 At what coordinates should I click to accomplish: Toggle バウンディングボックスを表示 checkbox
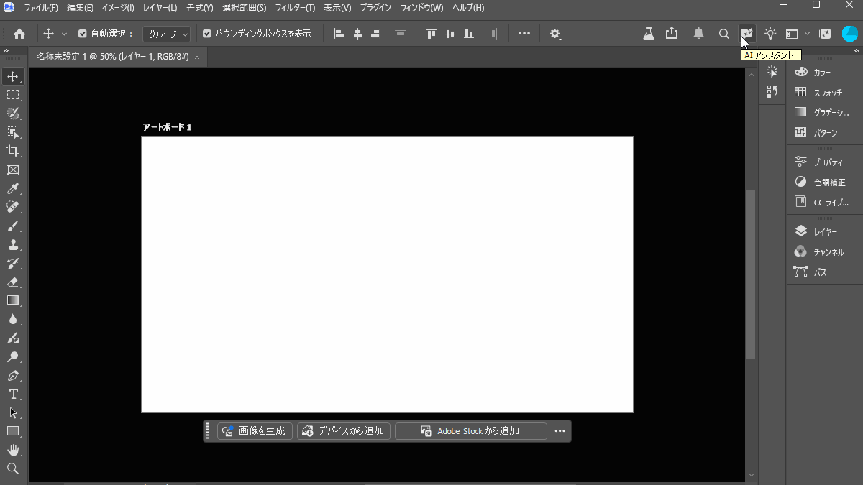(207, 34)
